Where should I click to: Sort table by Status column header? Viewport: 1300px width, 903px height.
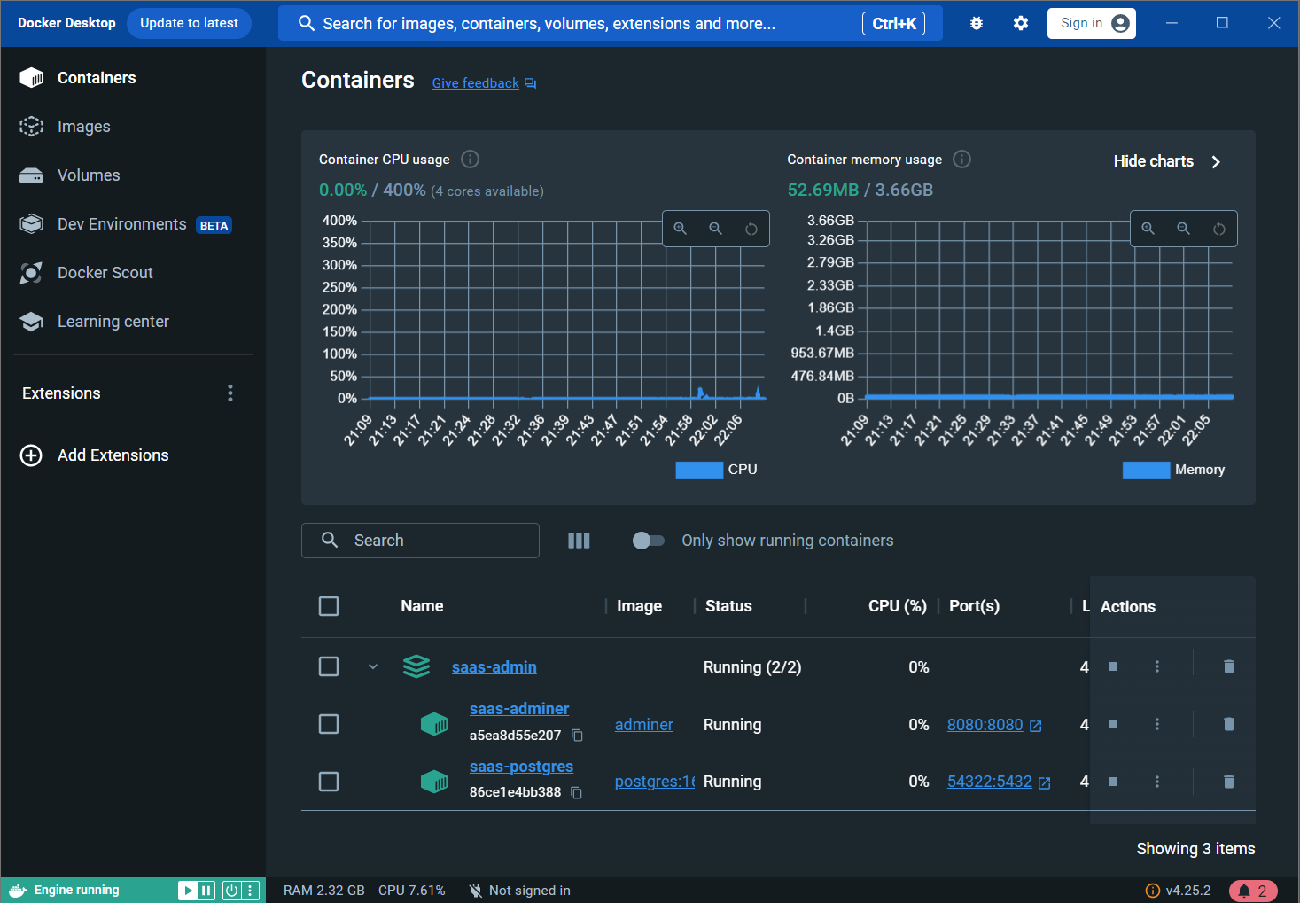[x=728, y=606]
